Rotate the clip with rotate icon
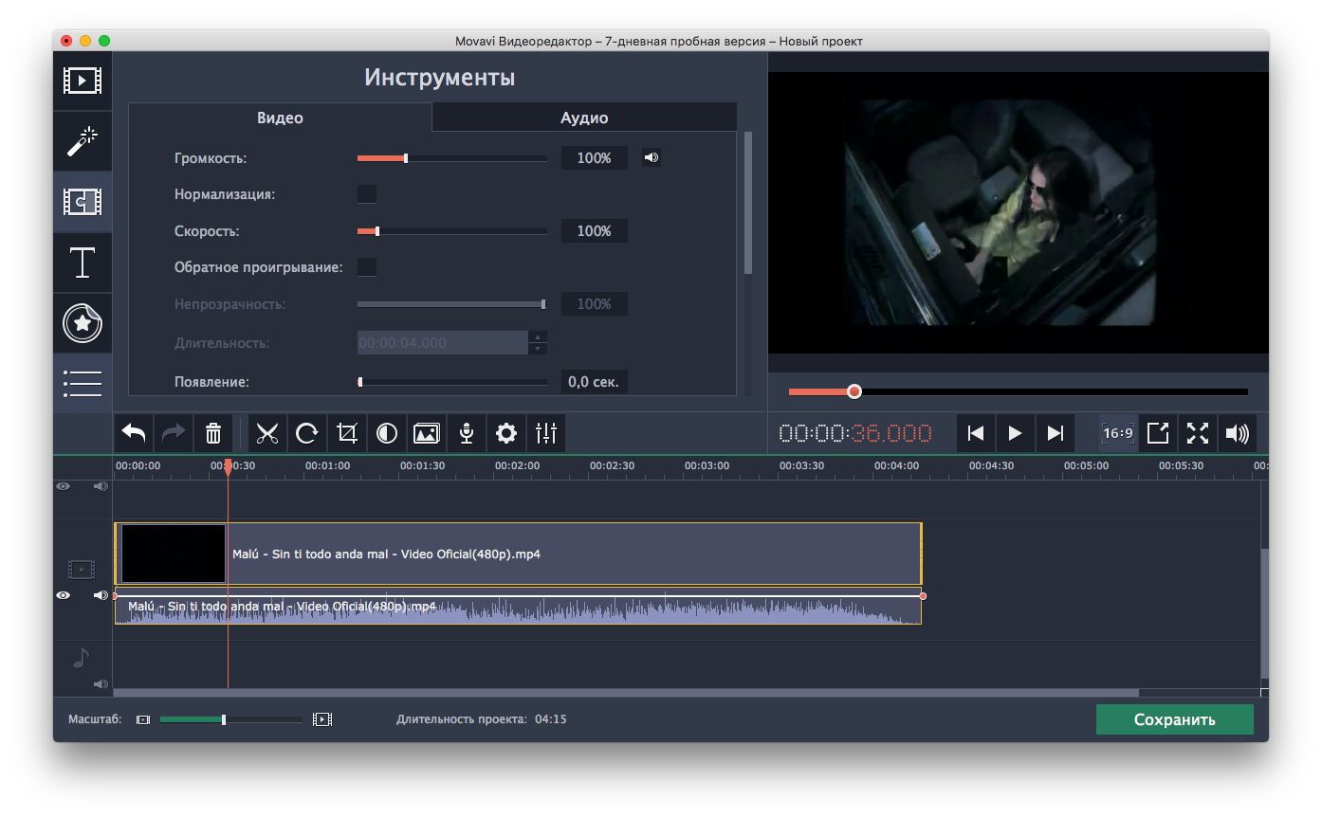 pyautogui.click(x=307, y=434)
